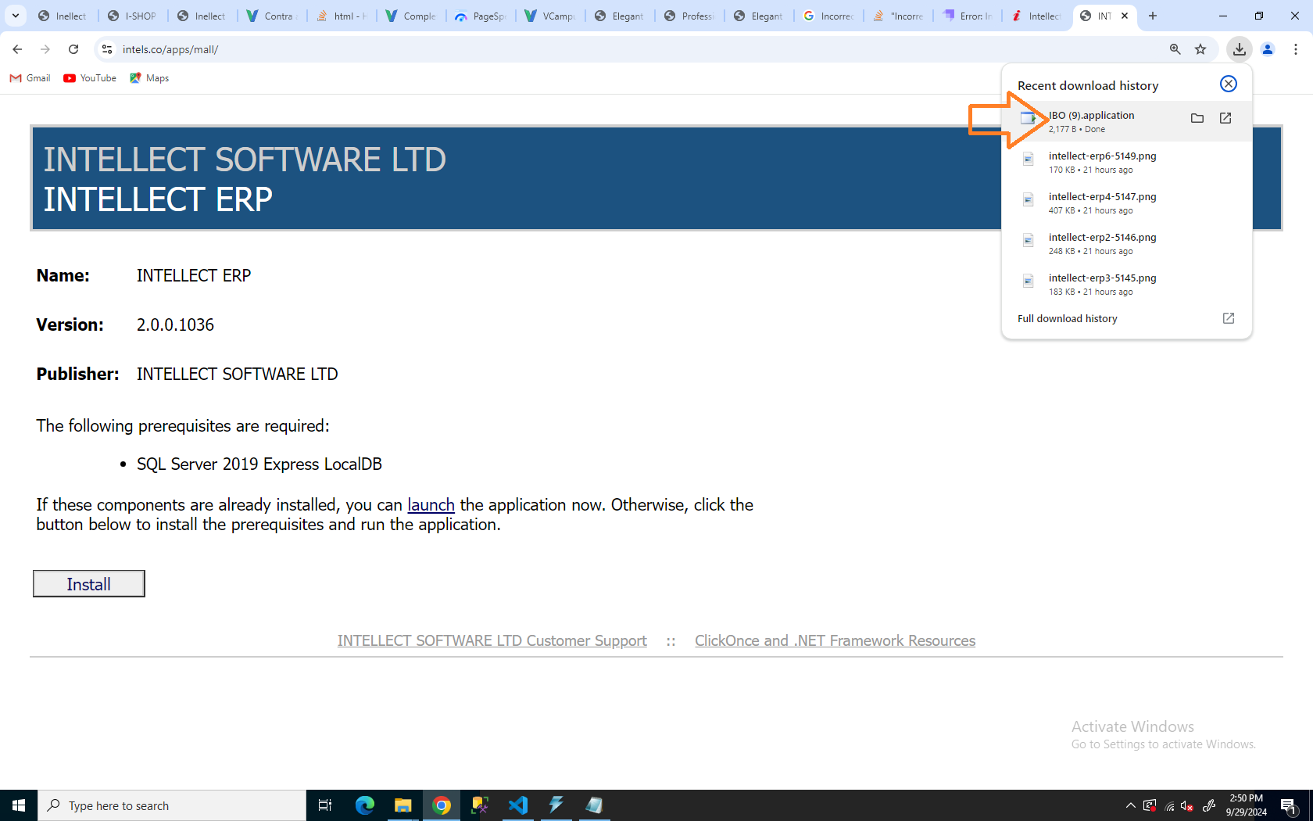
Task: Click the browser Forward arrow
Action: point(45,49)
